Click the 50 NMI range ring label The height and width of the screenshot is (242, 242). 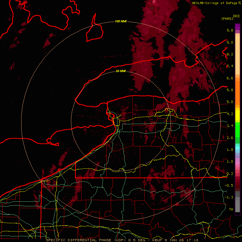(x=121, y=71)
